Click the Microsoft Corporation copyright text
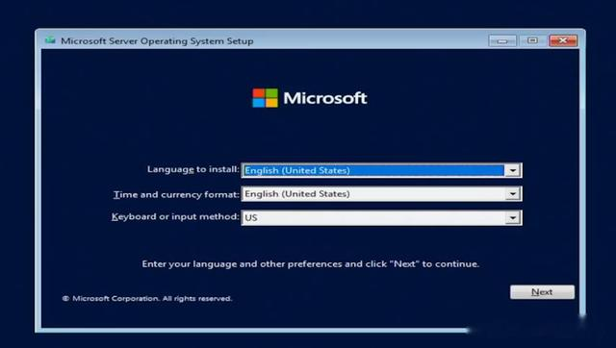The image size is (616, 348). click(147, 299)
